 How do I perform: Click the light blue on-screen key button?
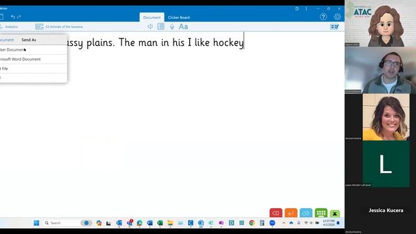(306, 213)
